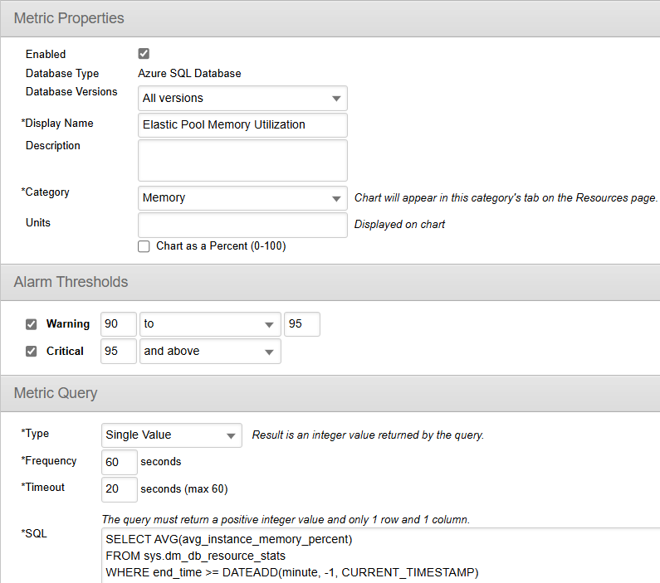
Task: Open the Type dropdown showing Single Value
Action: 172,435
